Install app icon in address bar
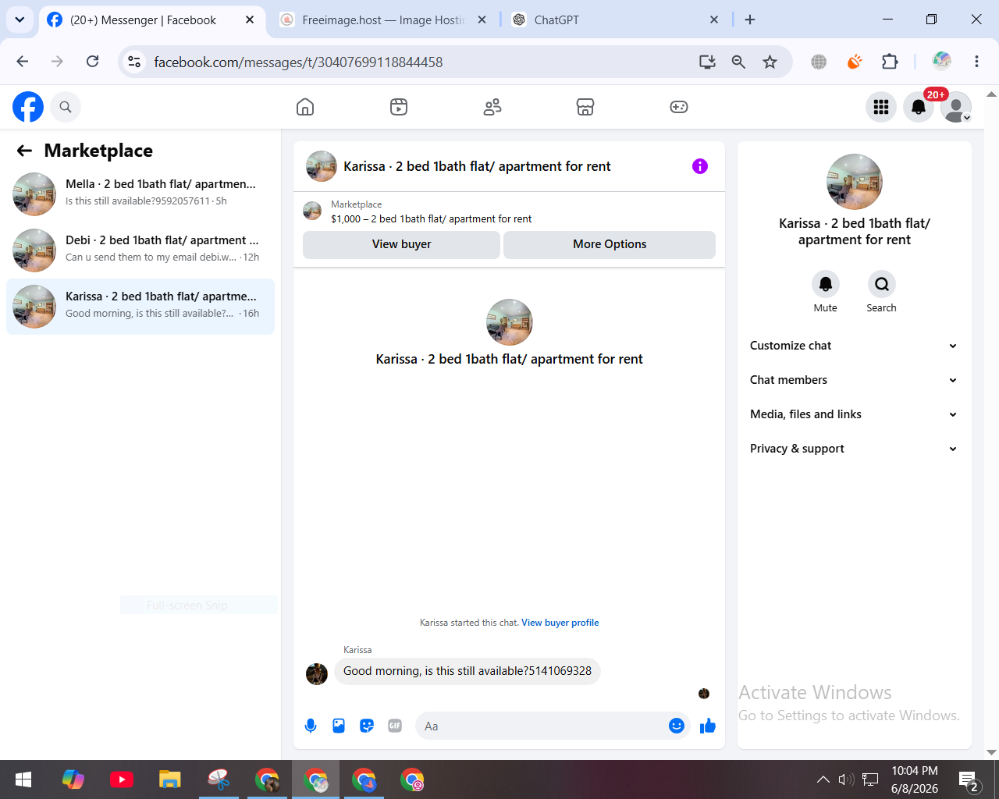 coord(707,62)
